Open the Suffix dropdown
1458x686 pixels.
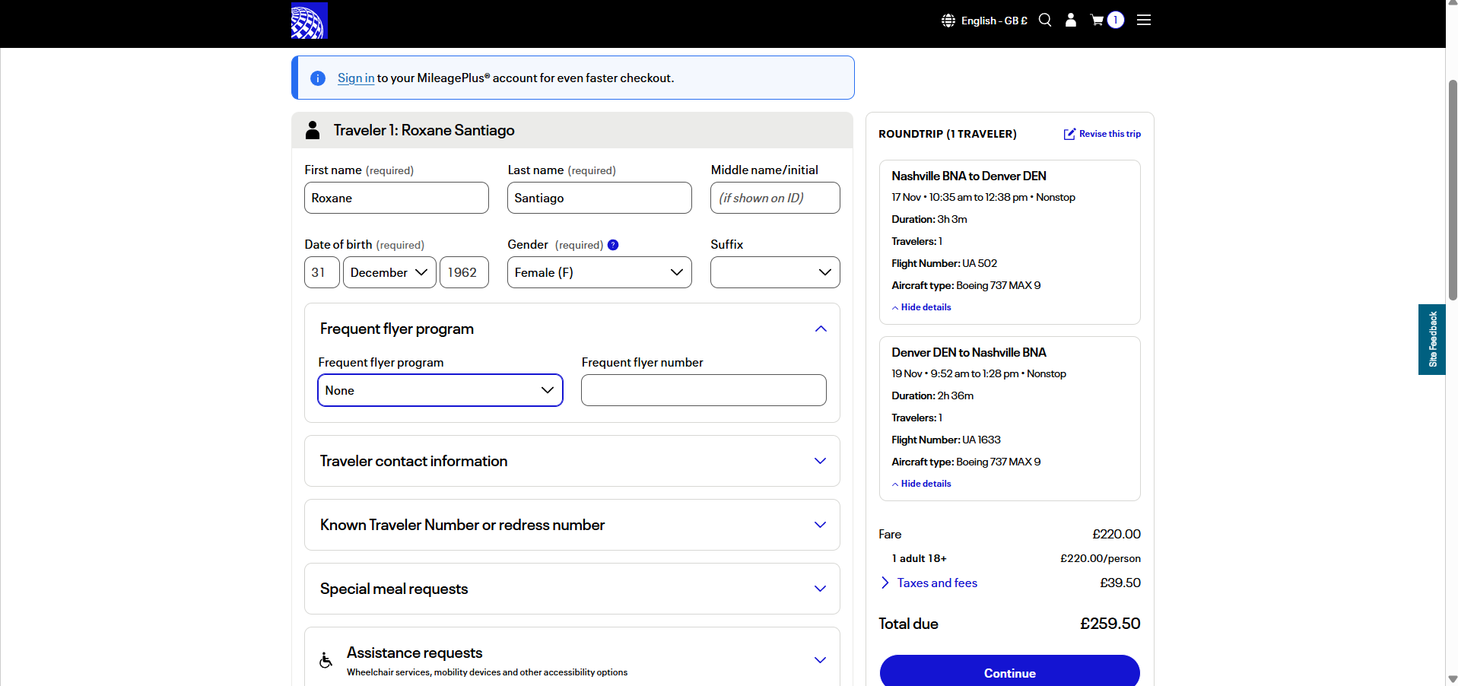click(x=774, y=272)
